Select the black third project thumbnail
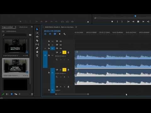This screenshot has width=151, height=113. click(x=15, y=85)
